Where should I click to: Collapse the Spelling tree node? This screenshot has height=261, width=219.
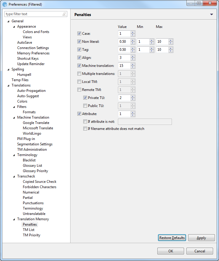(8, 69)
